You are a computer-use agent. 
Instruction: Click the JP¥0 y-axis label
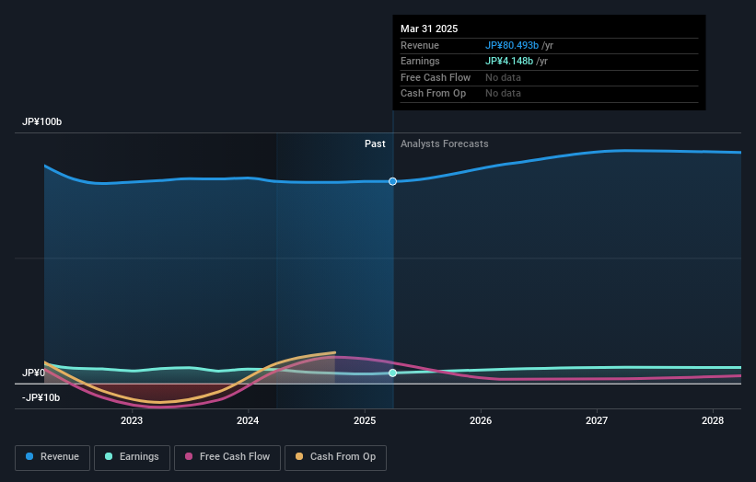(33, 373)
